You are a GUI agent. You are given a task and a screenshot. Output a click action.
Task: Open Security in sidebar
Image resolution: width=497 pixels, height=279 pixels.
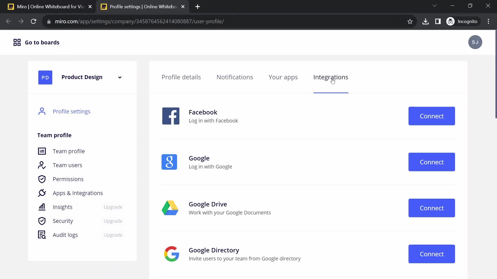tap(63, 221)
